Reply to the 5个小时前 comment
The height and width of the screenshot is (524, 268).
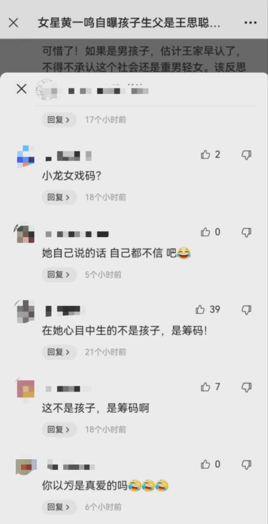[59, 275]
